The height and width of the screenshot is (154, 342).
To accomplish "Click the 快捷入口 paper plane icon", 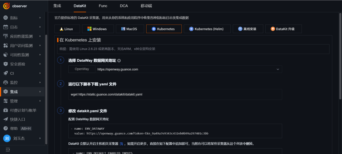I will [6, 119].
